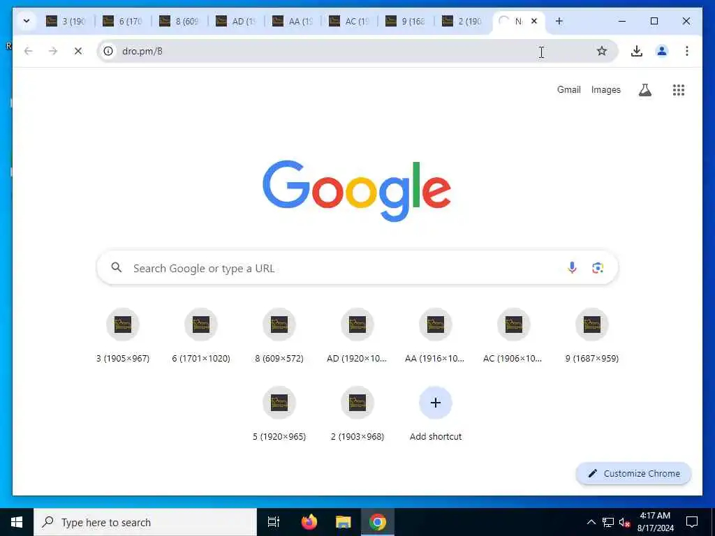Open shortcut 6 (1701×1020)
The image size is (715, 536).
[x=201, y=336]
